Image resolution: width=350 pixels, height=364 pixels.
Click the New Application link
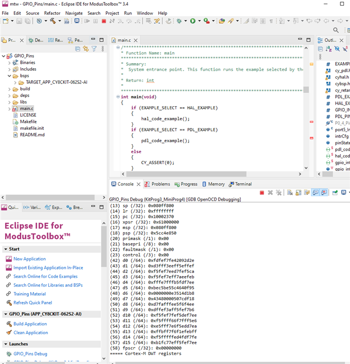click(x=29, y=259)
